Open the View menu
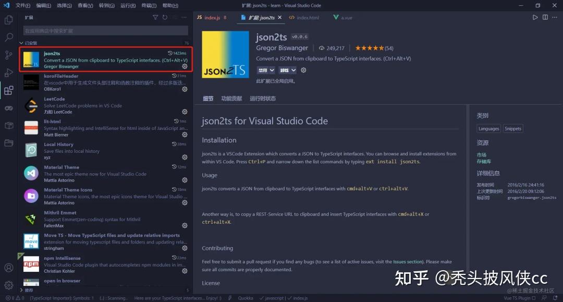This screenshot has width=563, height=302. pos(85,5)
